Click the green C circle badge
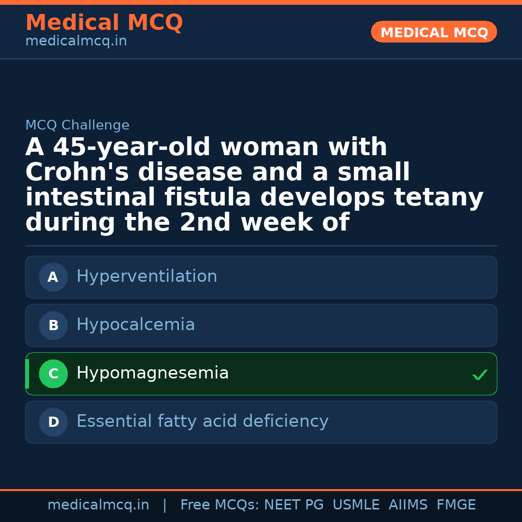Viewport: 522px width, 522px height. pyautogui.click(x=53, y=374)
